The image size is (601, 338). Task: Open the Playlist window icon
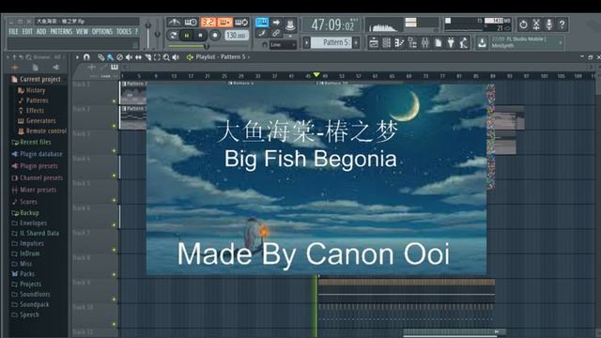point(374,43)
